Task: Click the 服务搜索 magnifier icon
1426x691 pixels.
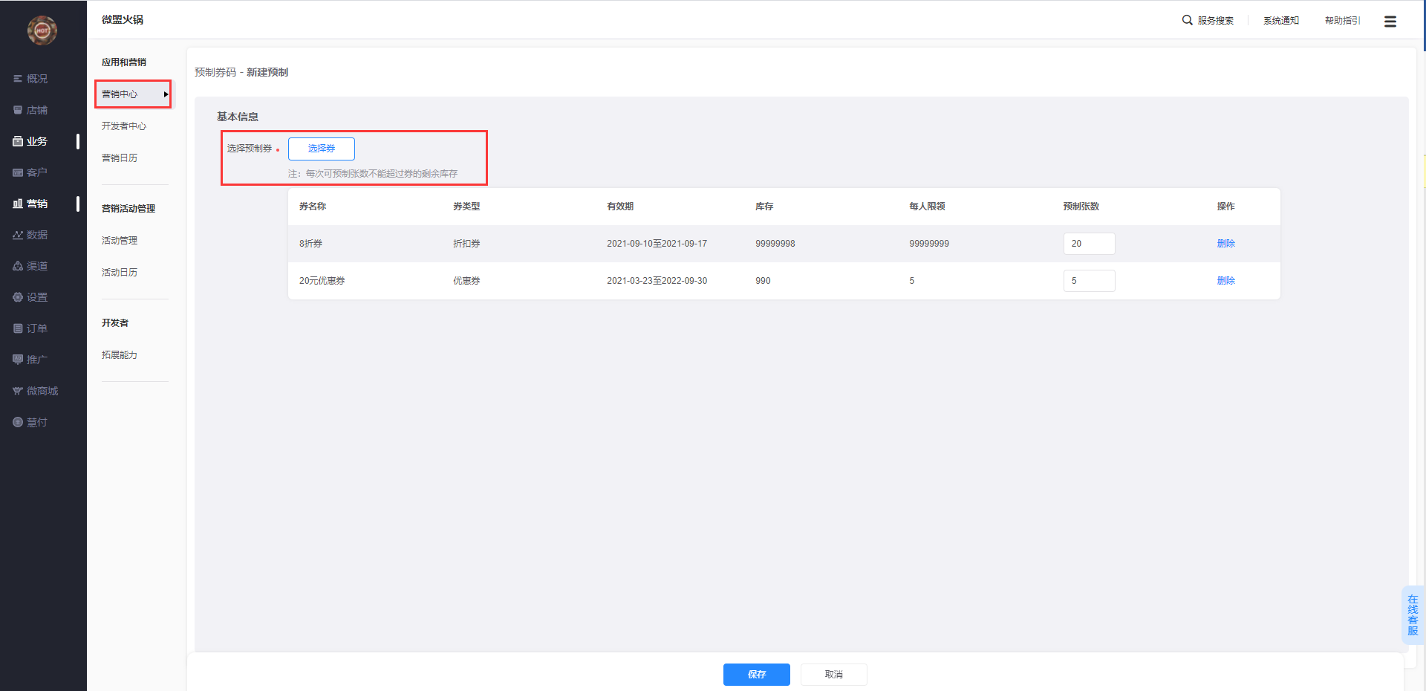Action: [x=1187, y=20]
